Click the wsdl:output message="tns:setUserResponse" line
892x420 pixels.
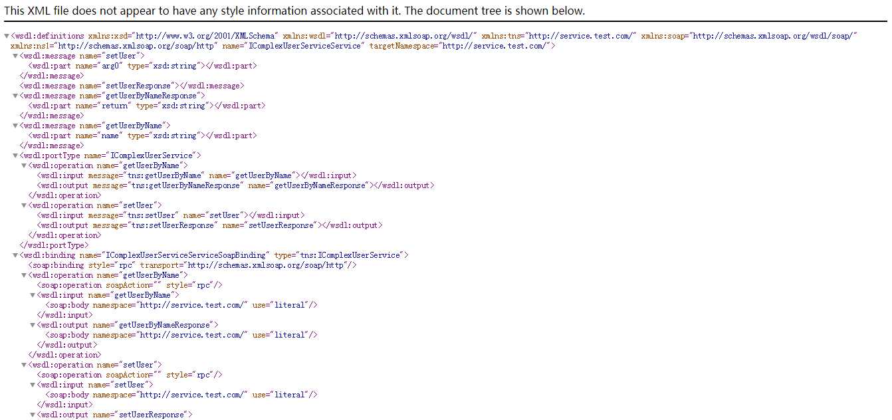[209, 225]
